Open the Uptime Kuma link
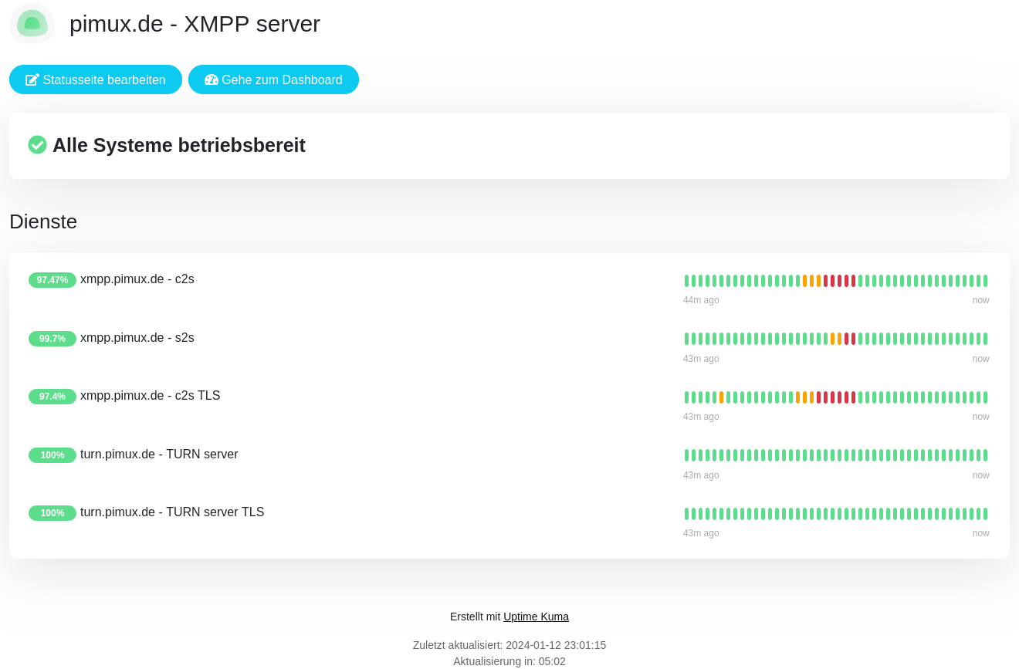This screenshot has width=1019, height=669. pos(536,617)
